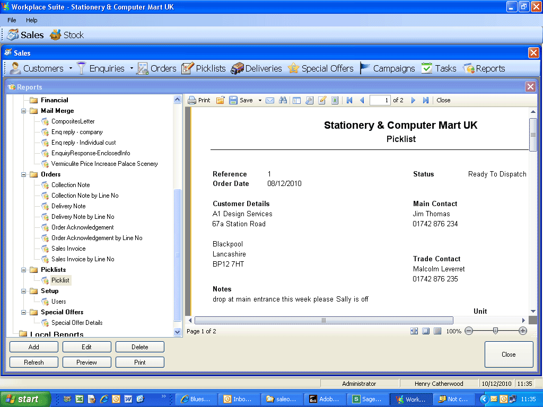
Task: Expand the Customers dropdown arrow
Action: pyautogui.click(x=71, y=68)
